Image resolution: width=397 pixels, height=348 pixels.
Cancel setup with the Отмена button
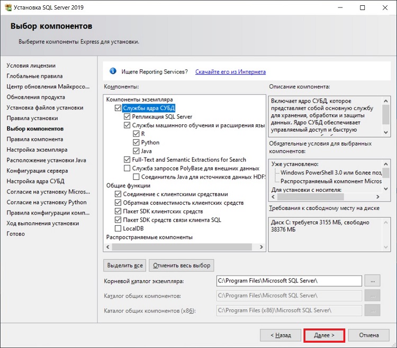pyautogui.click(x=369, y=335)
